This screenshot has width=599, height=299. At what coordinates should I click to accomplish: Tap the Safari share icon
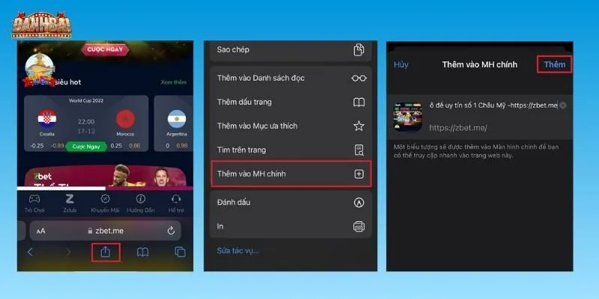click(106, 252)
